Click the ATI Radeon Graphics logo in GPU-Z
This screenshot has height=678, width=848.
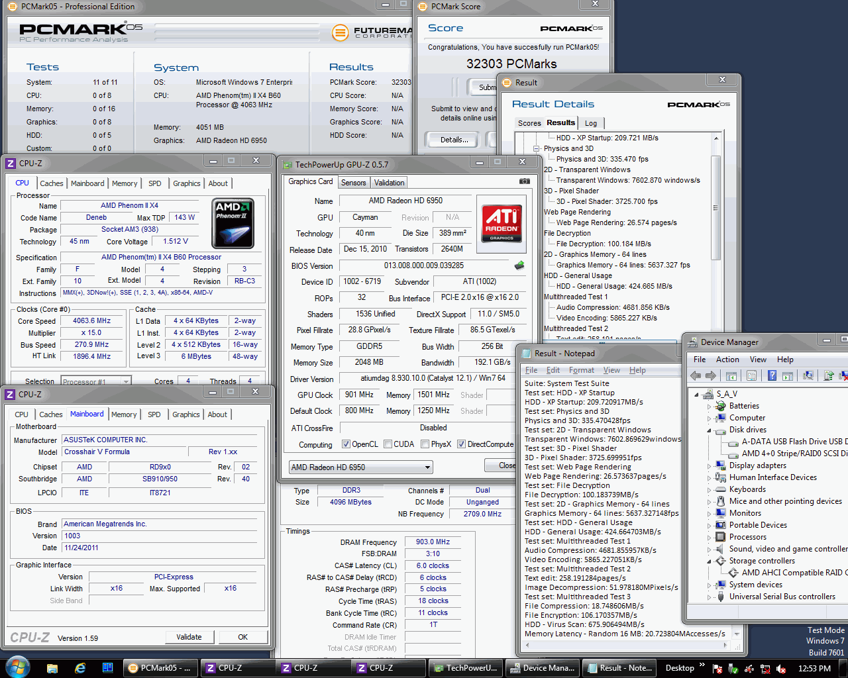pyautogui.click(x=502, y=224)
